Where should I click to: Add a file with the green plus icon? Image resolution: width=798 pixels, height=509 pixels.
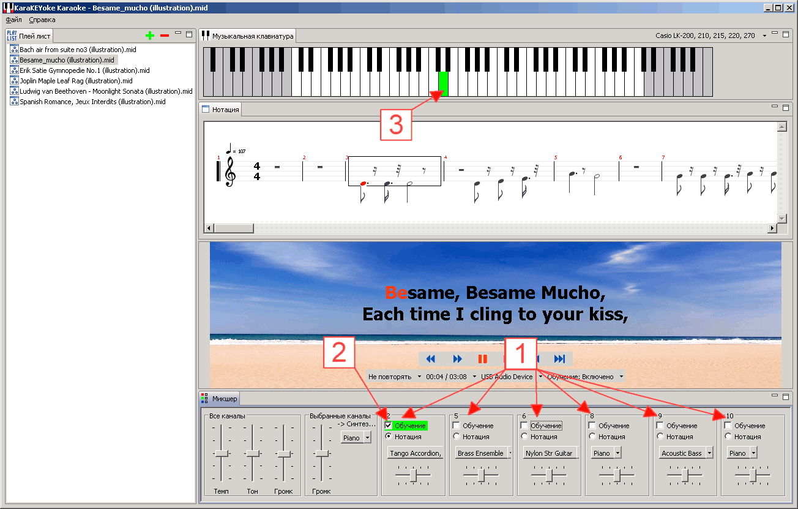pos(150,36)
